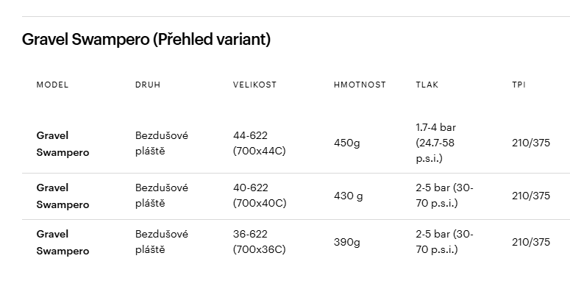Click the 210/375 TPI value in 390g row
Screen dimensions: 570x289
pyautogui.click(x=531, y=242)
